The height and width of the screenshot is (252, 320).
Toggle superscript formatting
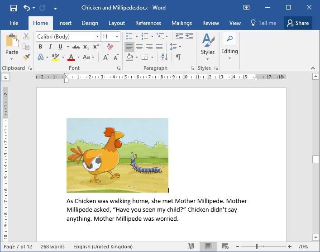[96, 47]
